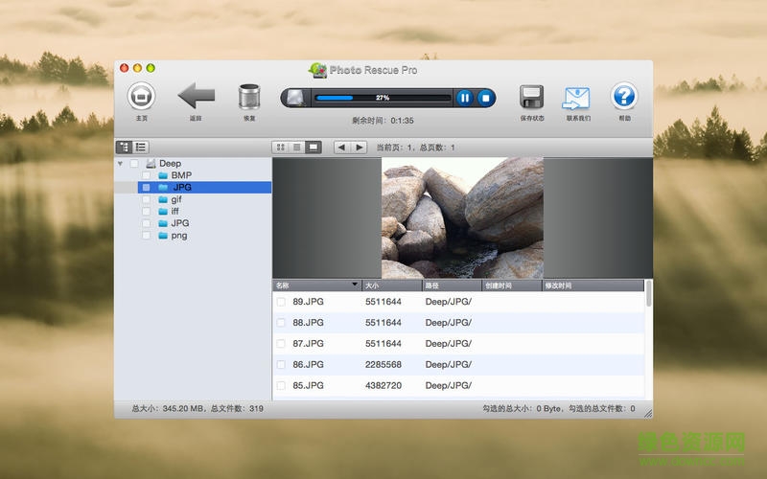Open Contact Us (联系我们) mail icon
The image size is (767, 479).
pyautogui.click(x=577, y=98)
